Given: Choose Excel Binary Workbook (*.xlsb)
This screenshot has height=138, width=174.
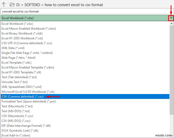Looking at the screenshot, I should (x=85, y=33).
